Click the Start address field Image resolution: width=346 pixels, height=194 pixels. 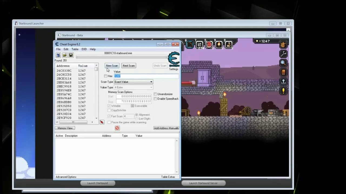tap(134, 96)
